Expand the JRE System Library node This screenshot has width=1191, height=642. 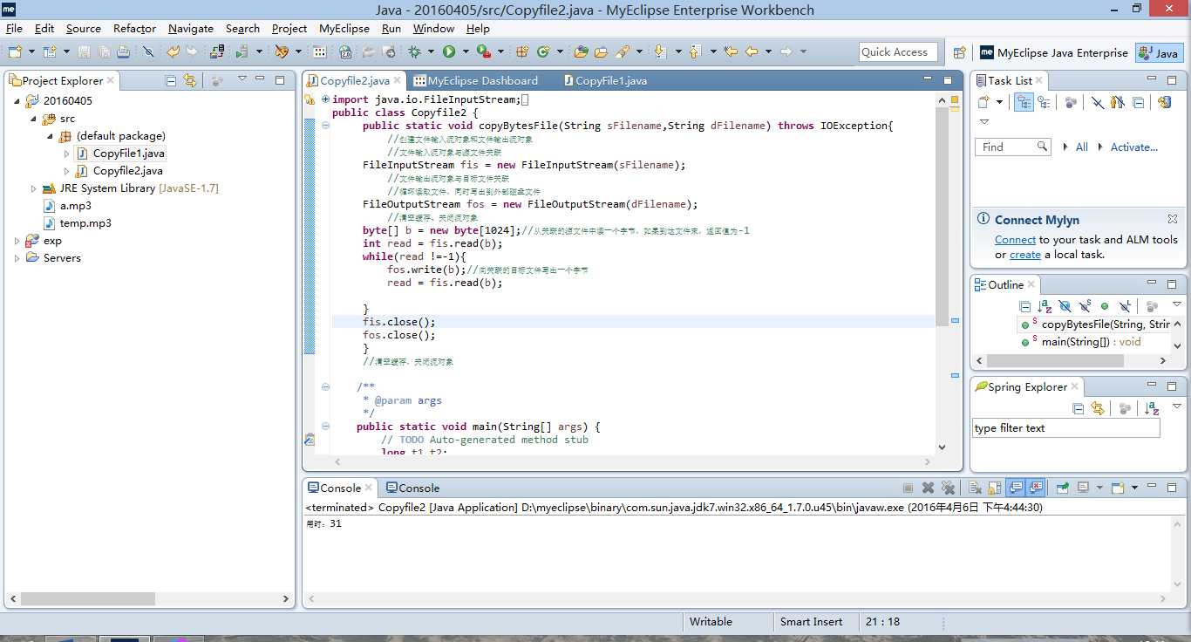(x=33, y=188)
